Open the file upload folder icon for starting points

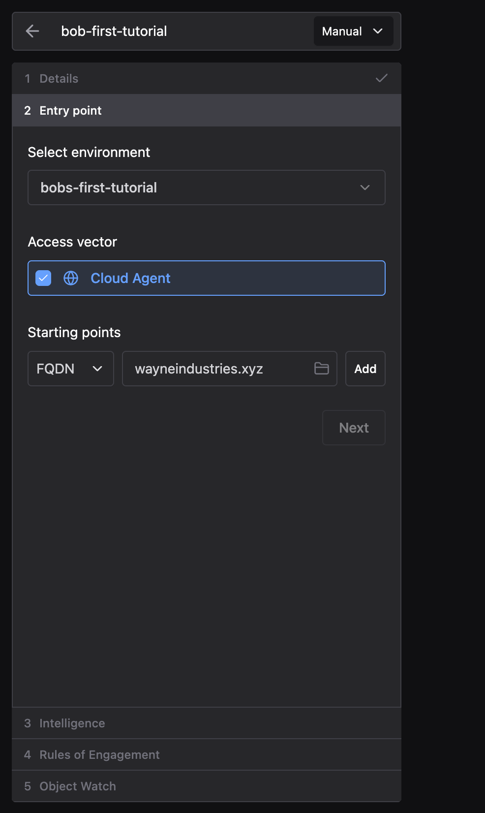pyautogui.click(x=321, y=369)
